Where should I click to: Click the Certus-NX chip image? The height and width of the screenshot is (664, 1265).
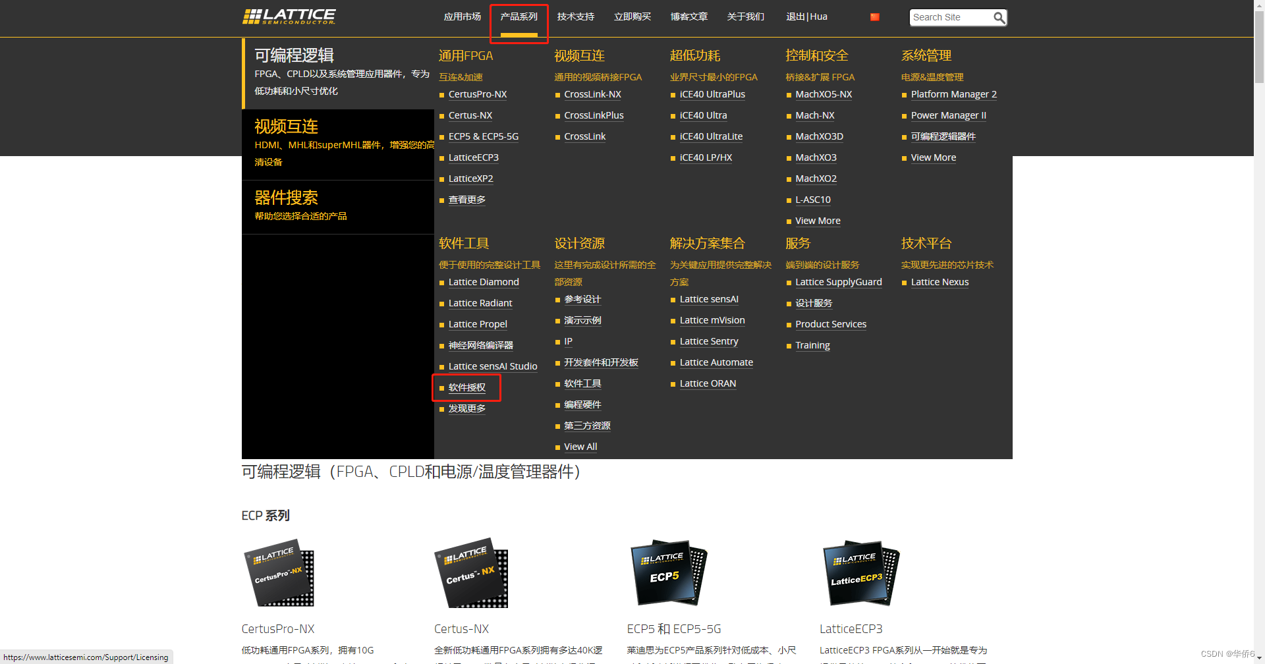471,573
